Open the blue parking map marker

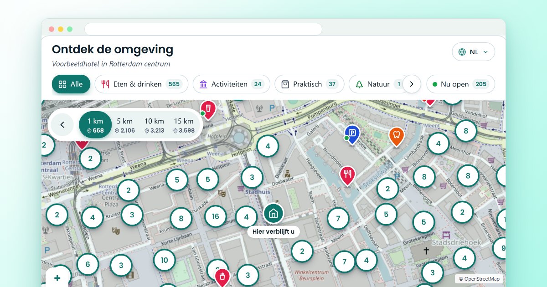(x=352, y=133)
